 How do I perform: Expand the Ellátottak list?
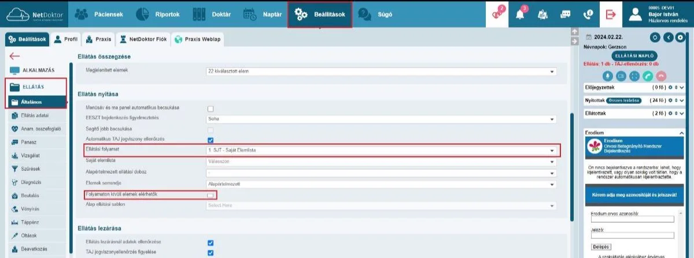pyautogui.click(x=682, y=114)
